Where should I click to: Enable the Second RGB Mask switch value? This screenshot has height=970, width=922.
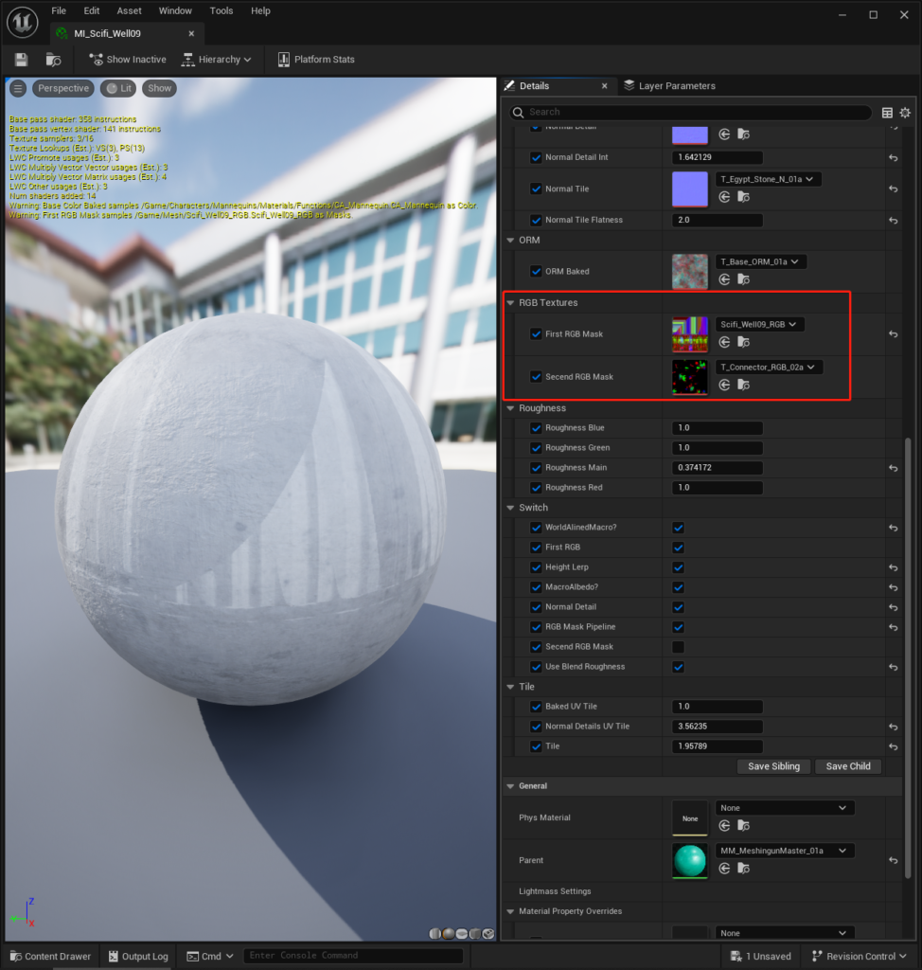[679, 647]
